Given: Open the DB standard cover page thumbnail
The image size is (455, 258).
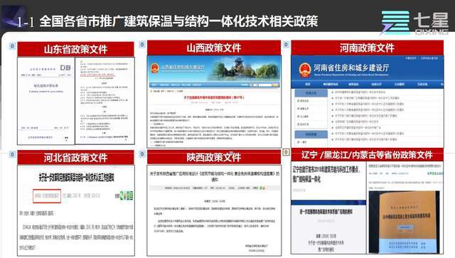Looking at the screenshot, I should pyautogui.click(x=46, y=101).
